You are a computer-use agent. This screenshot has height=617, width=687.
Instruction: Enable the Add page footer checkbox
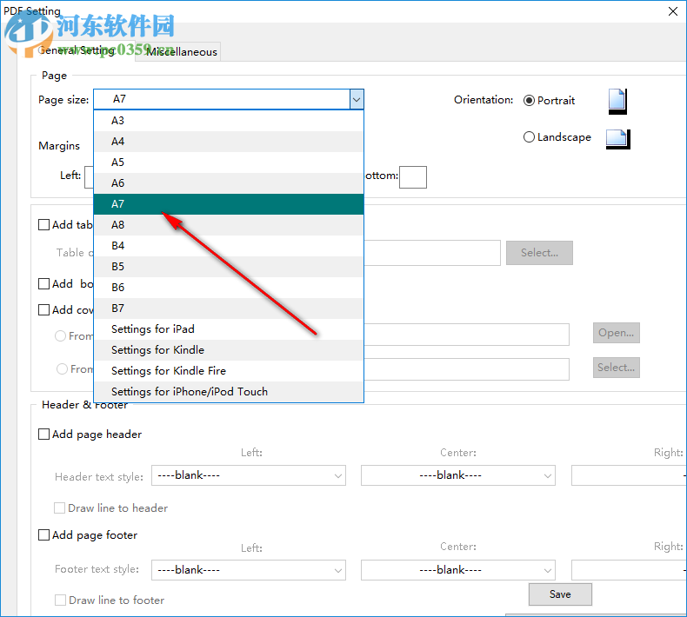[x=43, y=534]
